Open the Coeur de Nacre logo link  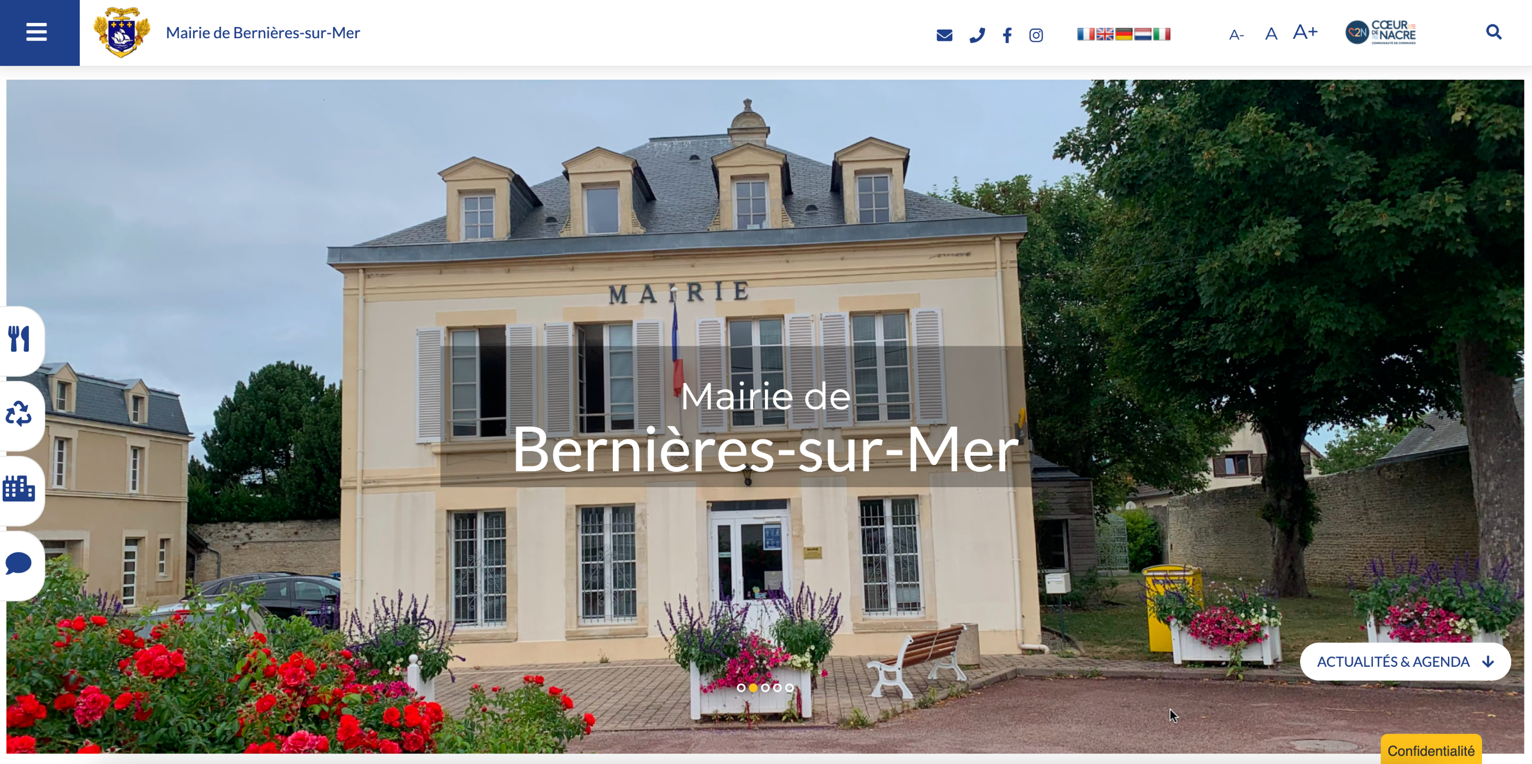1380,32
